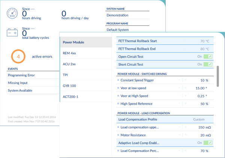
Task: Decrease Constant Speed Trigger value
Action: [179, 80]
